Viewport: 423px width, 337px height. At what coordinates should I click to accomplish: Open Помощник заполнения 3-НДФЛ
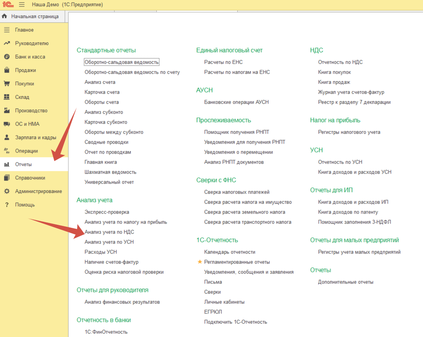354,222
